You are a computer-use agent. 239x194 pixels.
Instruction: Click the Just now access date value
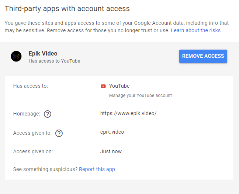pyautogui.click(x=111, y=151)
